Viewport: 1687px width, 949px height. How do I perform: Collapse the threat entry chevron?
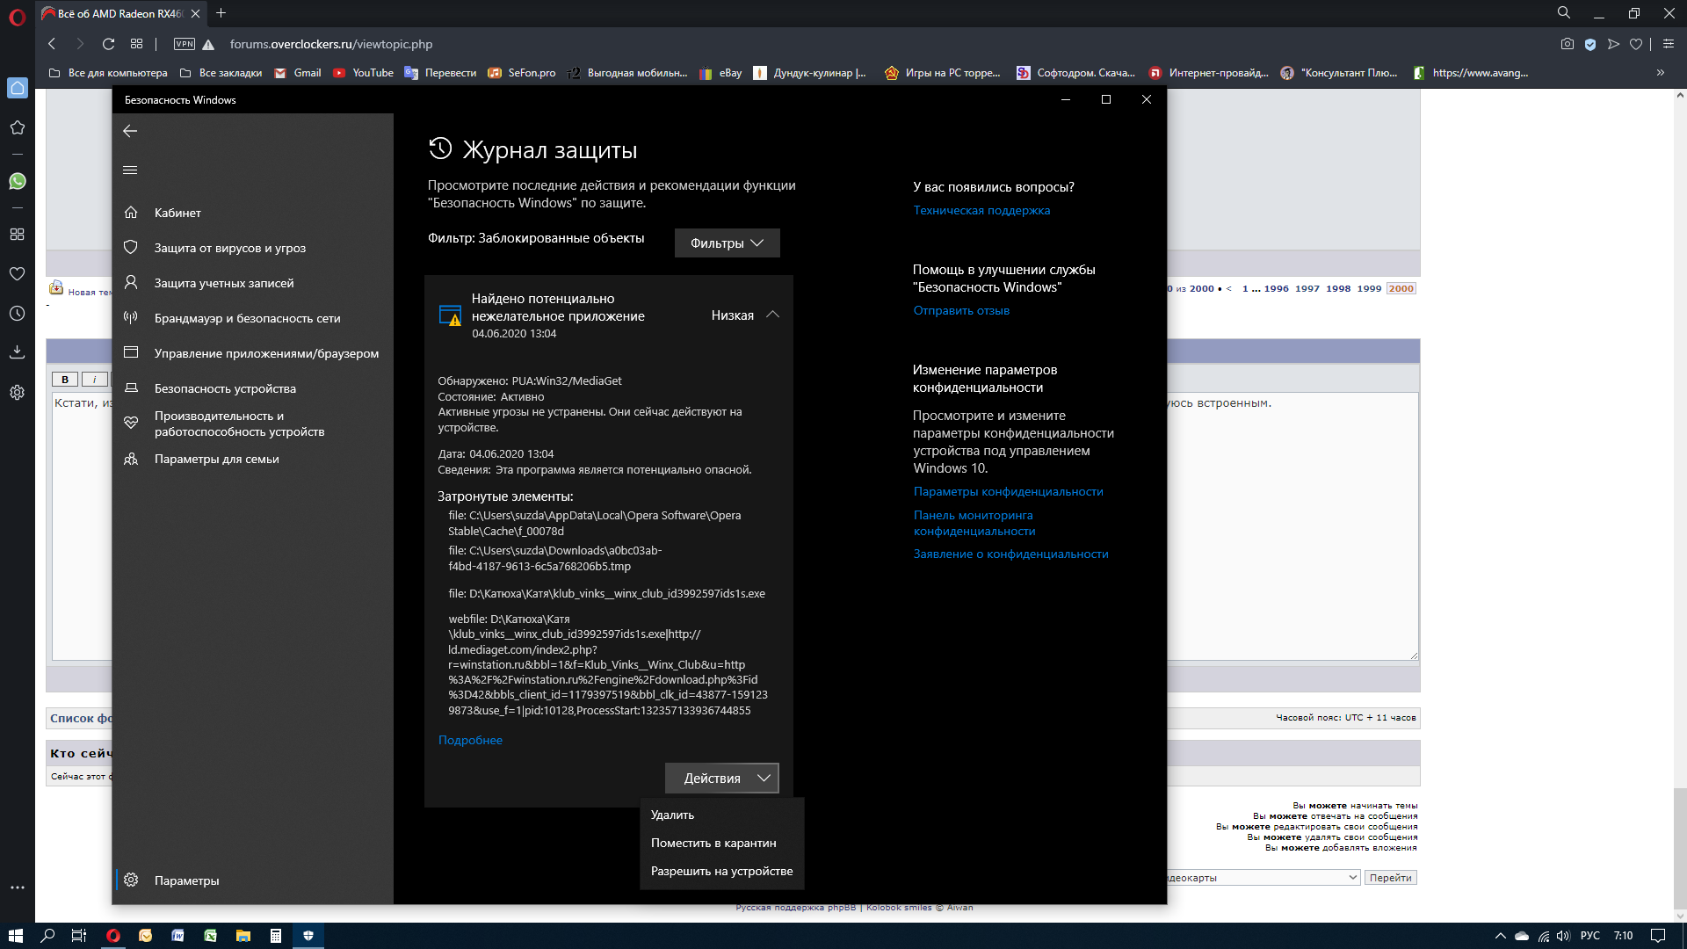772,315
